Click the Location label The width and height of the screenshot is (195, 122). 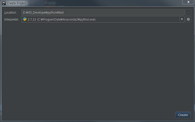pyautogui.click(x=11, y=12)
